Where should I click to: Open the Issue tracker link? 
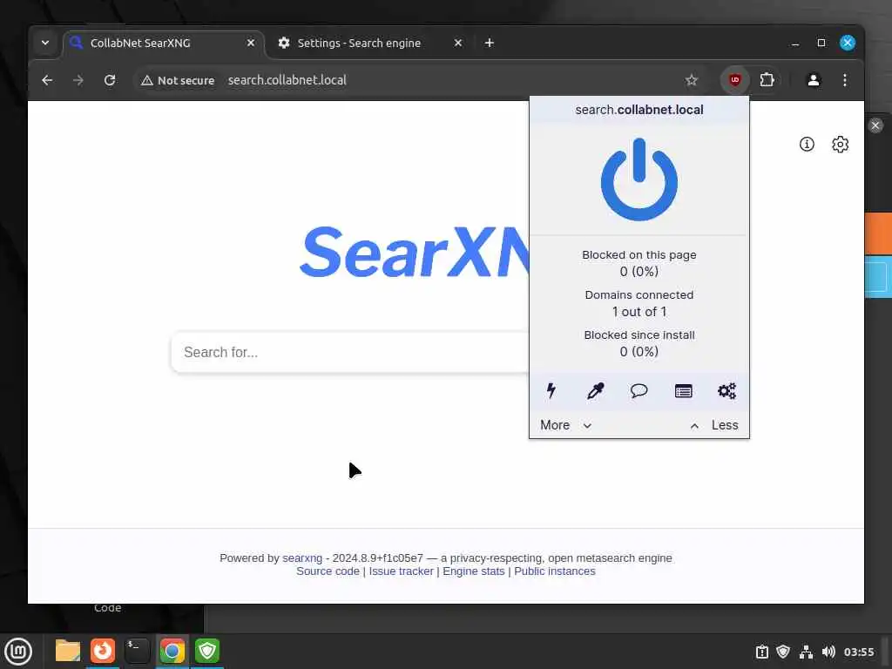(x=401, y=571)
